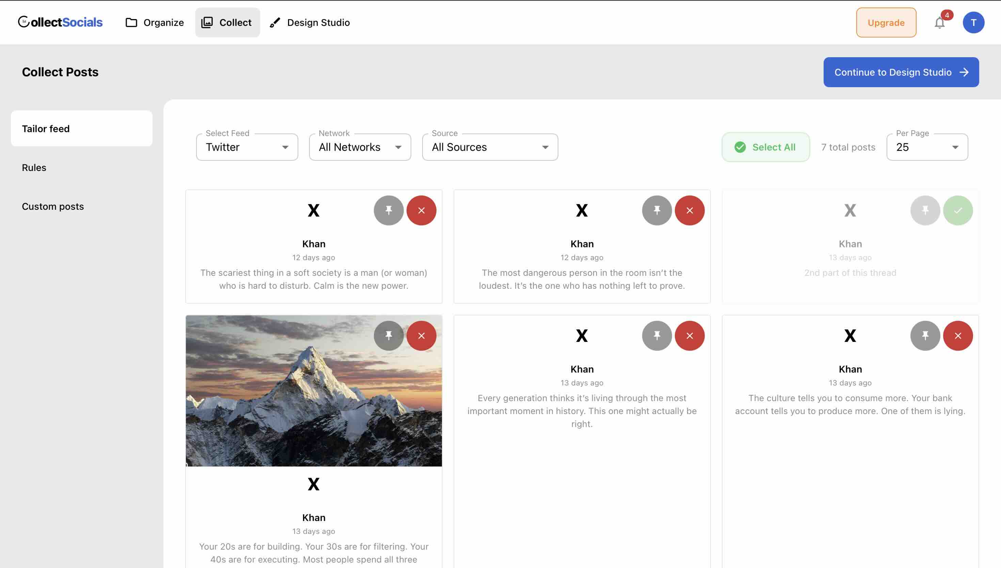Viewport: 1001px width, 568px height.
Task: Pin the 'scariest thing in a soft society' post
Action: [388, 210]
